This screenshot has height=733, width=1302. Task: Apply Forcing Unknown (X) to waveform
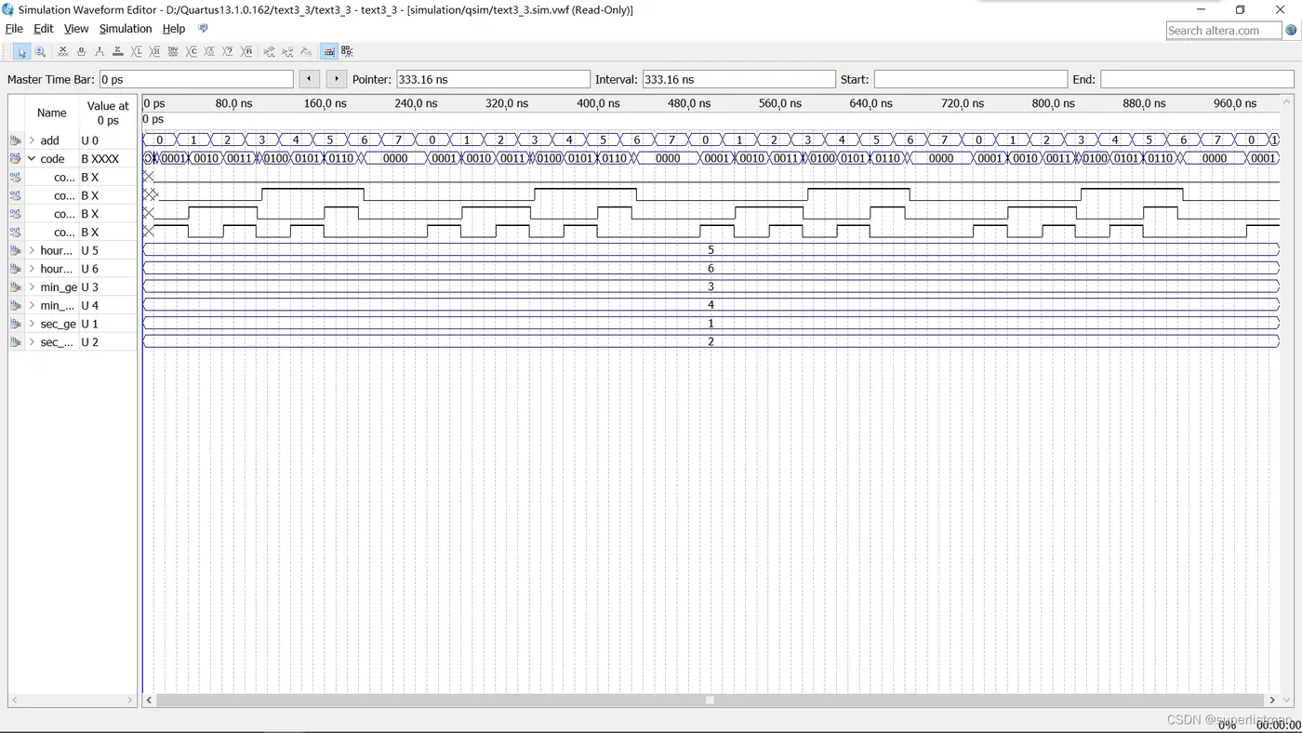pos(63,51)
